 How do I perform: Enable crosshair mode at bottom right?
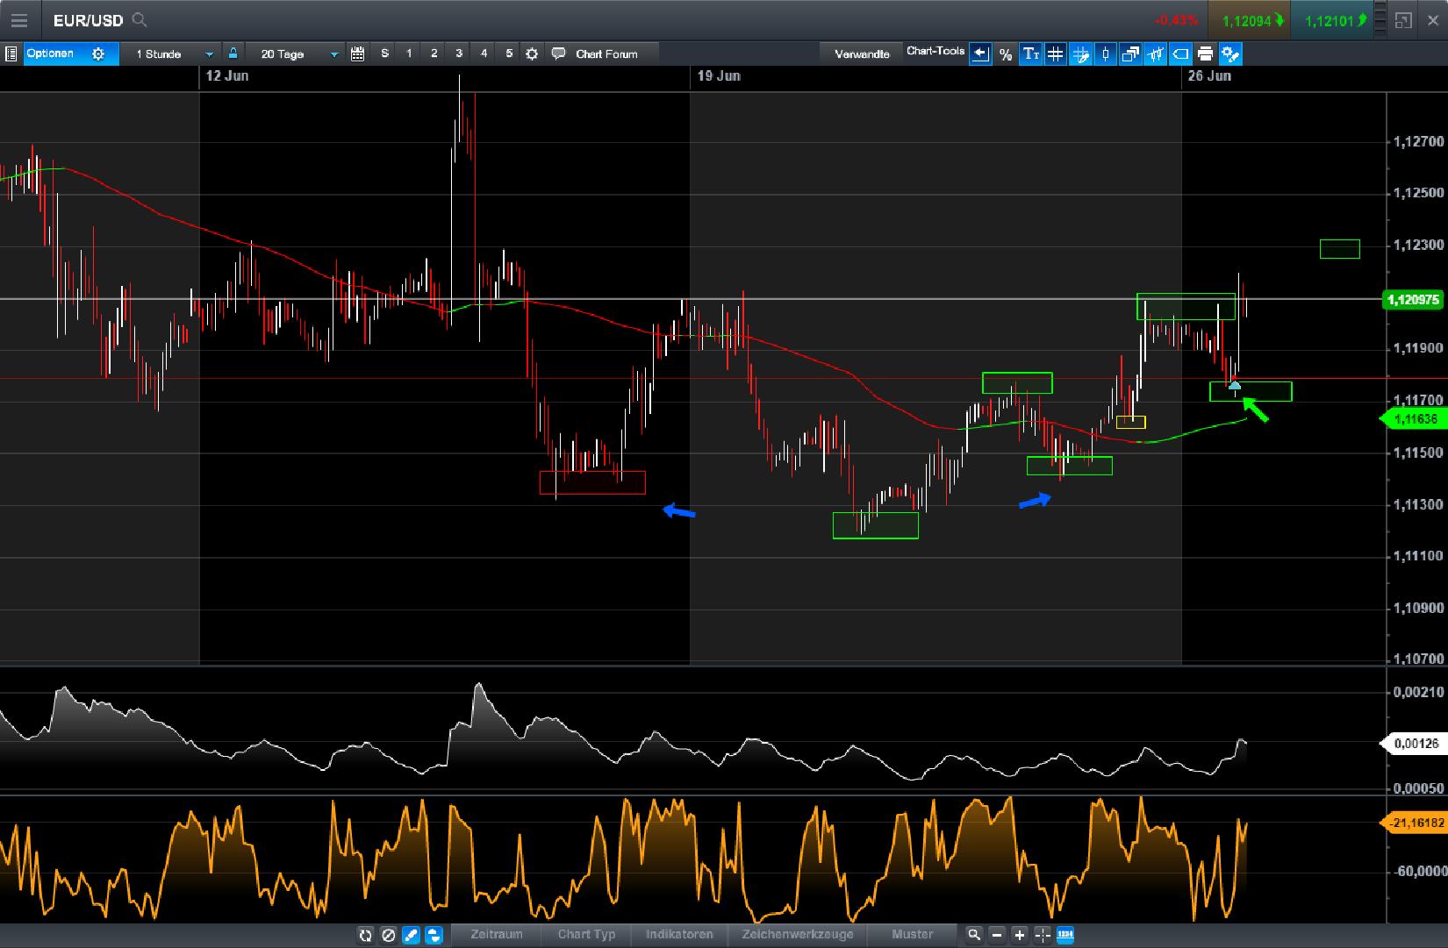click(1043, 936)
